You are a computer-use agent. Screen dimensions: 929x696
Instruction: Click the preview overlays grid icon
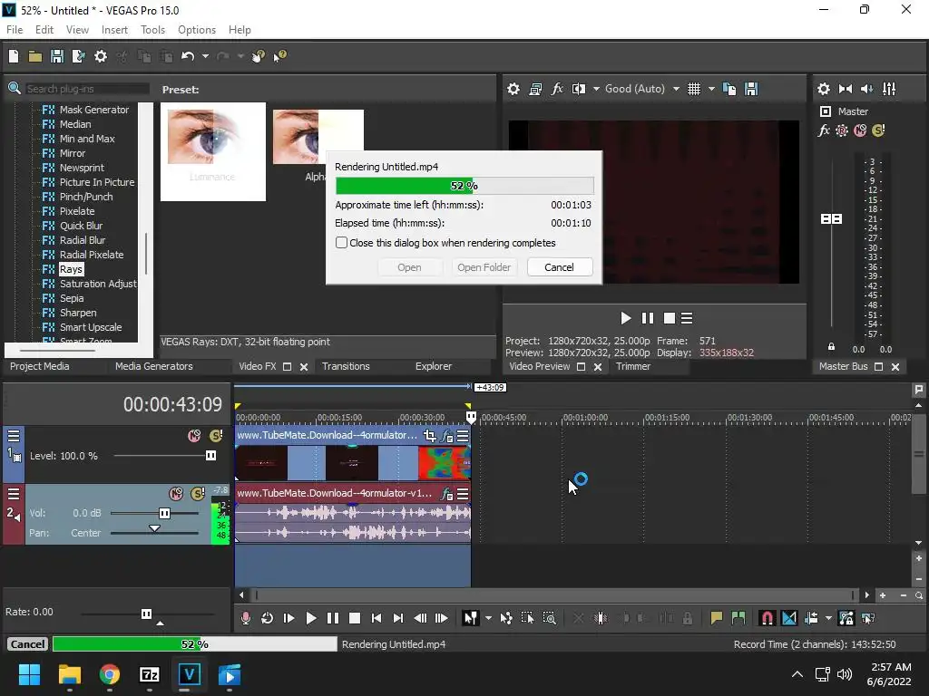694,89
